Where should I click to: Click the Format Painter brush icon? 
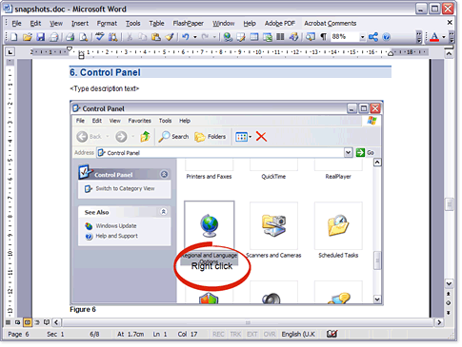170,37
